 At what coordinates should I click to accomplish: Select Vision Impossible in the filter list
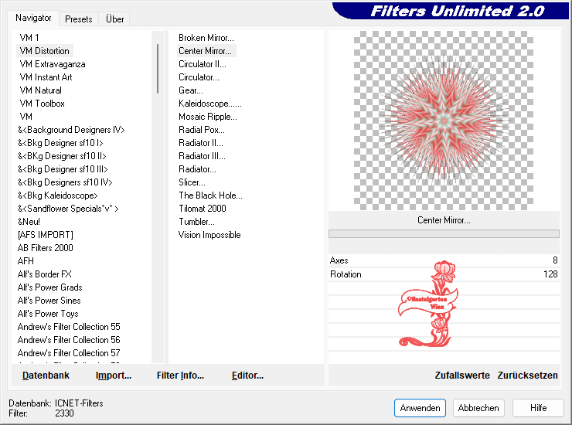[209, 235]
